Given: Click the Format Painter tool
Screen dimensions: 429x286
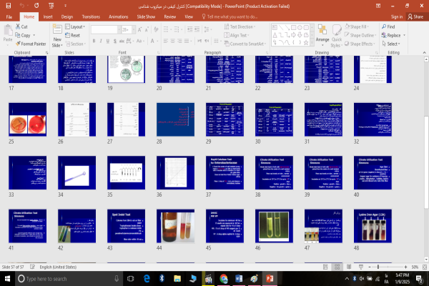Looking at the screenshot, I should click(x=33, y=43).
